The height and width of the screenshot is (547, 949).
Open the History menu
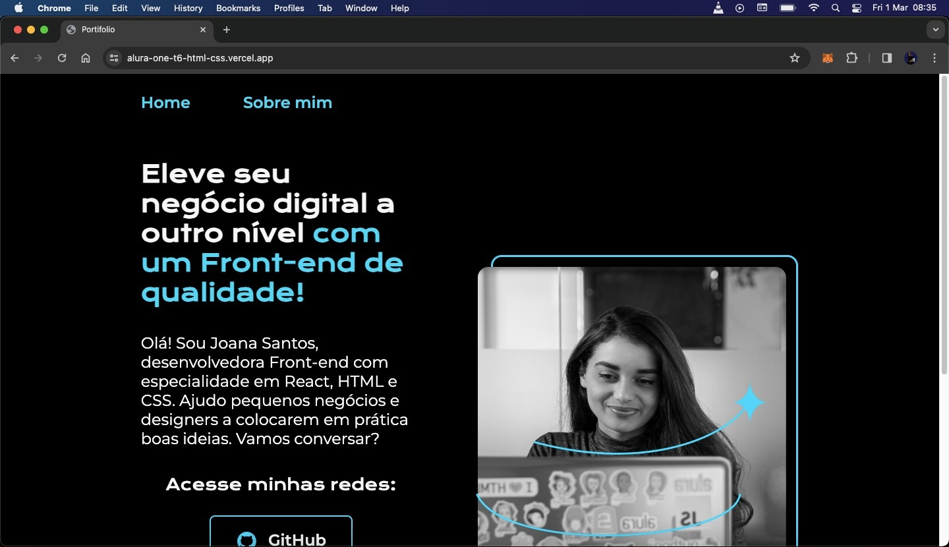click(188, 8)
